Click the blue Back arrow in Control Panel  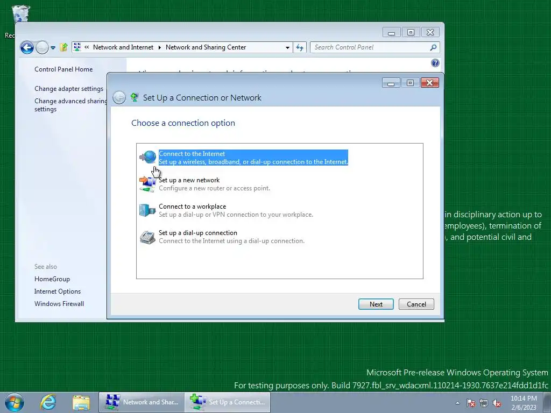pos(27,47)
